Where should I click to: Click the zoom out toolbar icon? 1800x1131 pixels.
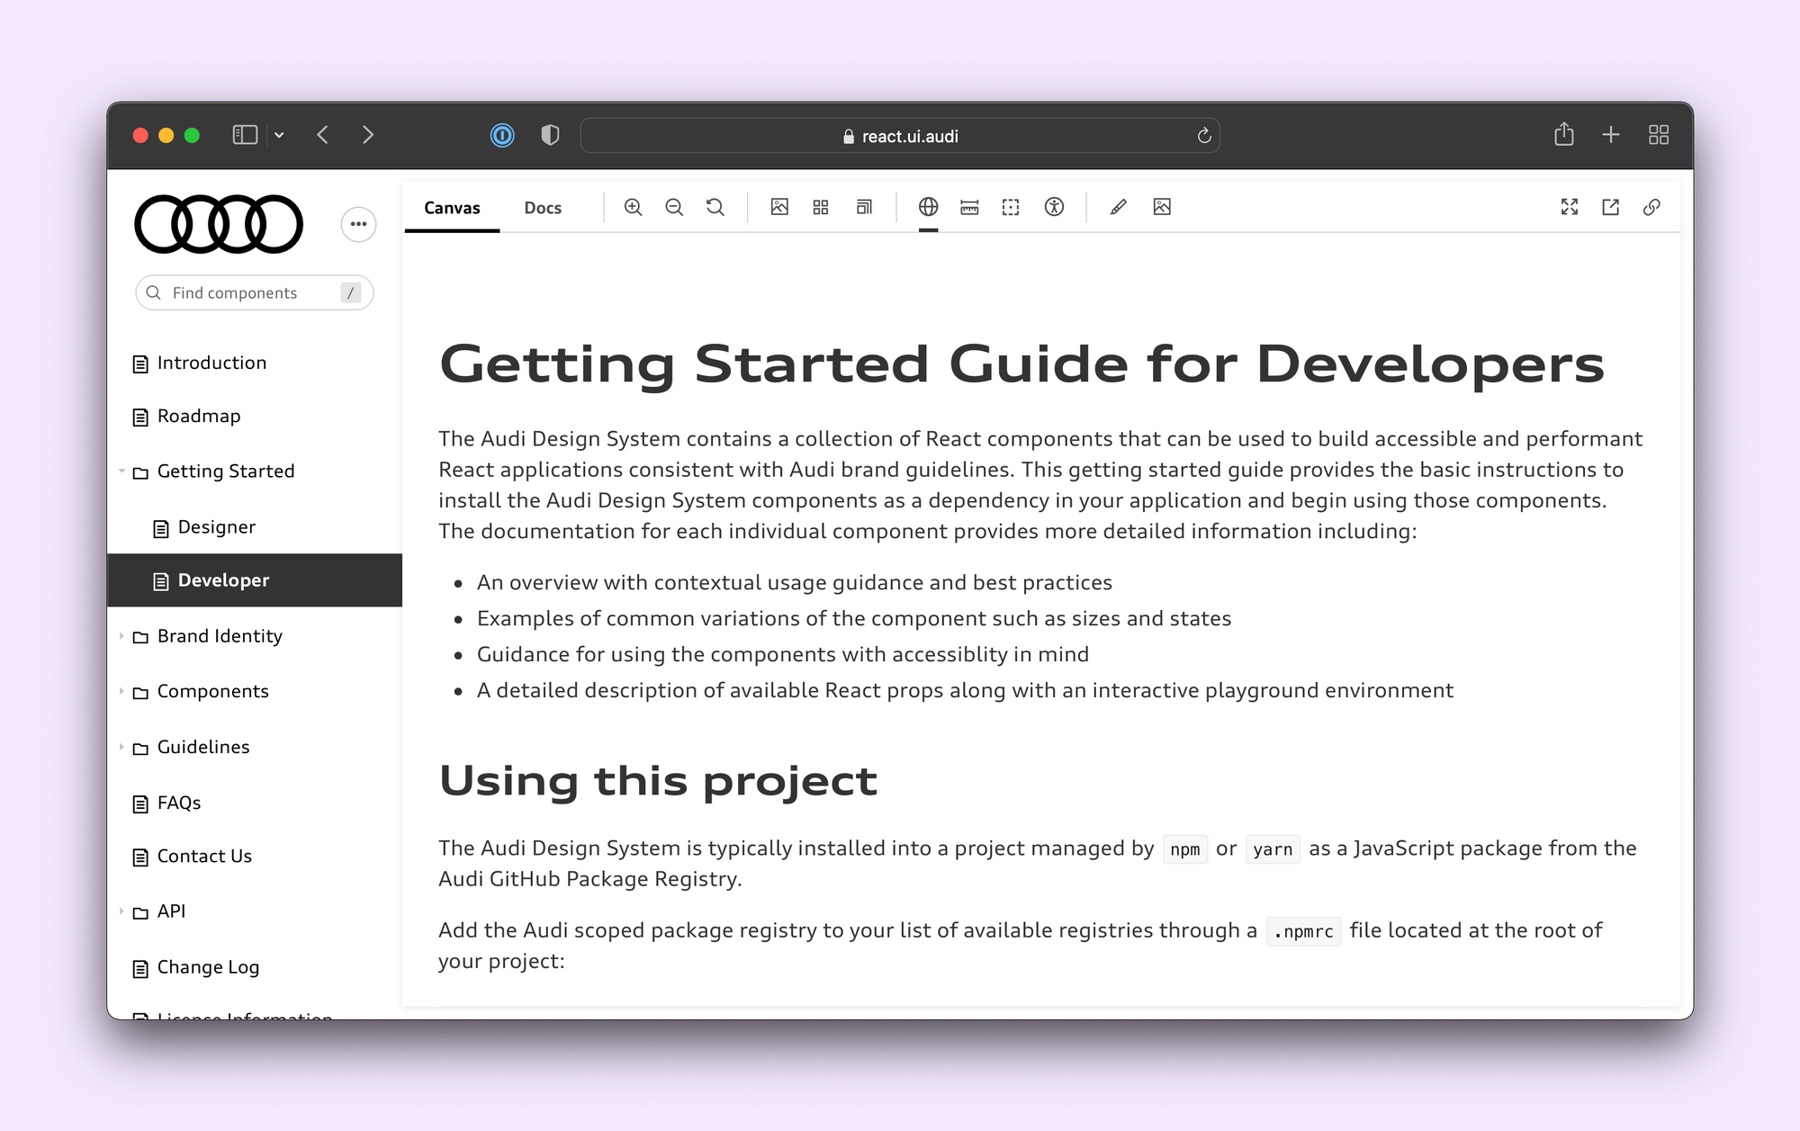674,207
